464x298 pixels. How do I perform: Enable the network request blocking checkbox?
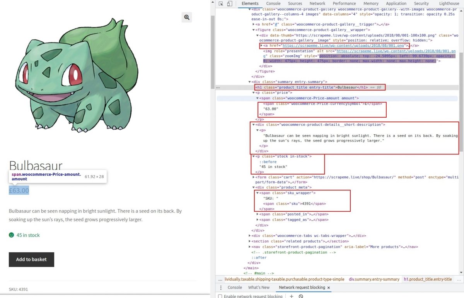220,296
